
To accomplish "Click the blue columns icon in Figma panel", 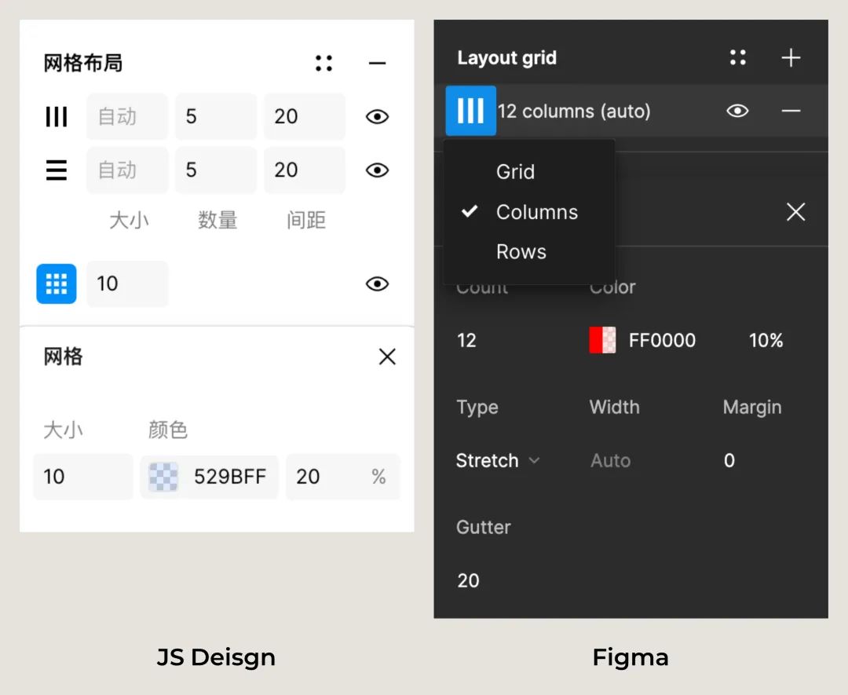I will tap(470, 111).
